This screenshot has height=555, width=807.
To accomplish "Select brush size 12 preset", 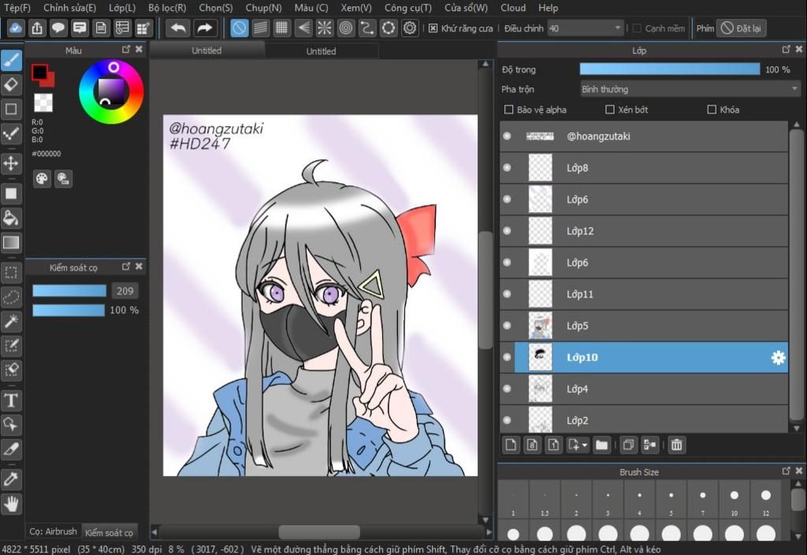I will pyautogui.click(x=766, y=501).
